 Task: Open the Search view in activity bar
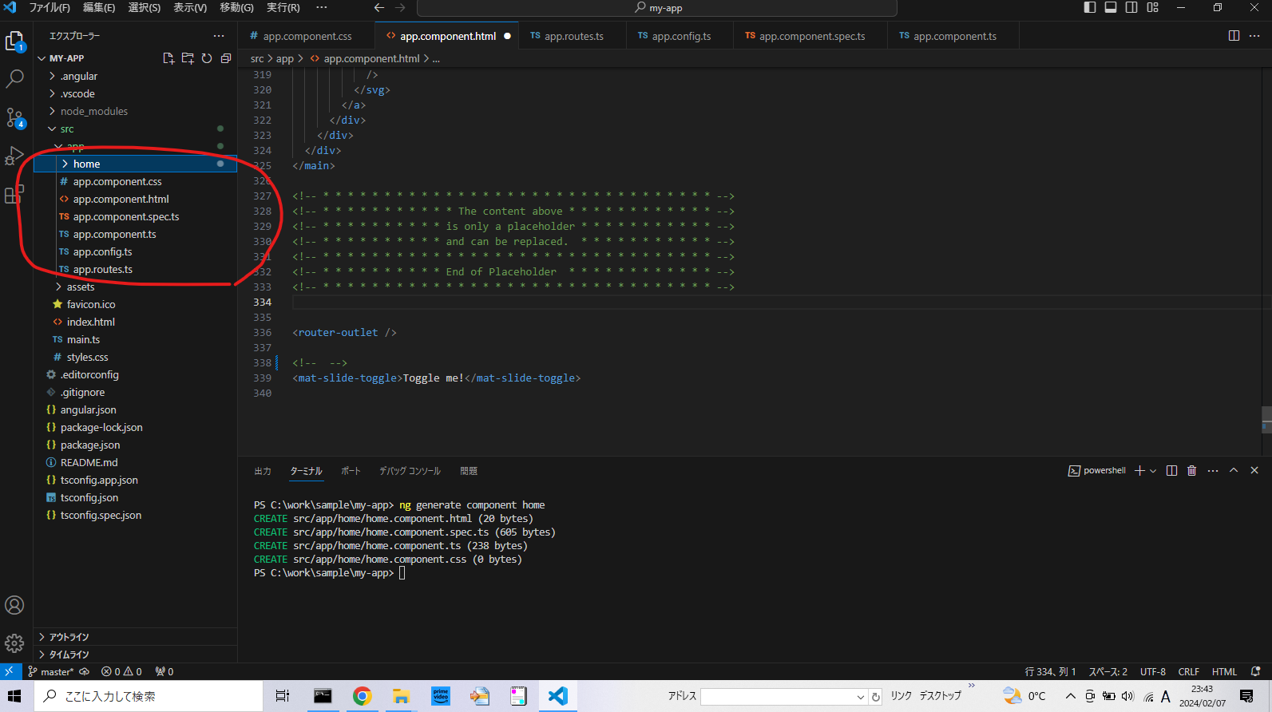click(x=14, y=79)
